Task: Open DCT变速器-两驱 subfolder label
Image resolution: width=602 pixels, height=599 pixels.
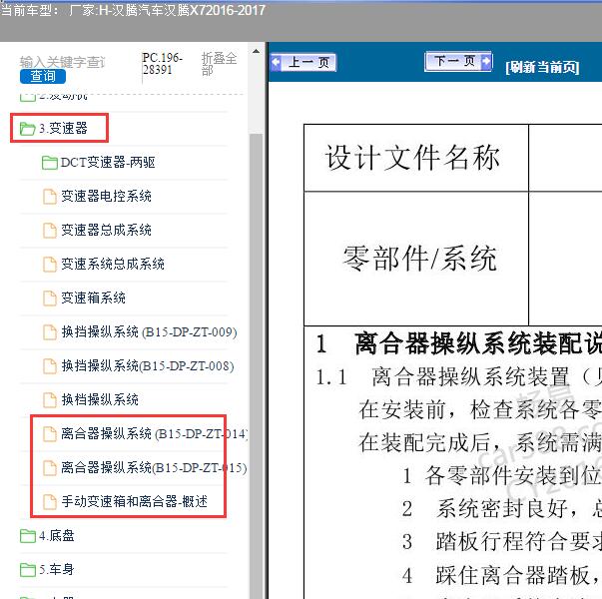Action: pyautogui.click(x=108, y=162)
